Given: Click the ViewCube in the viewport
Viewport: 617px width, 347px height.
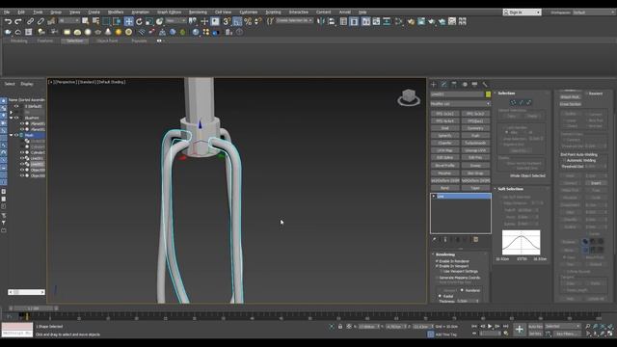Looking at the screenshot, I should click(409, 97).
